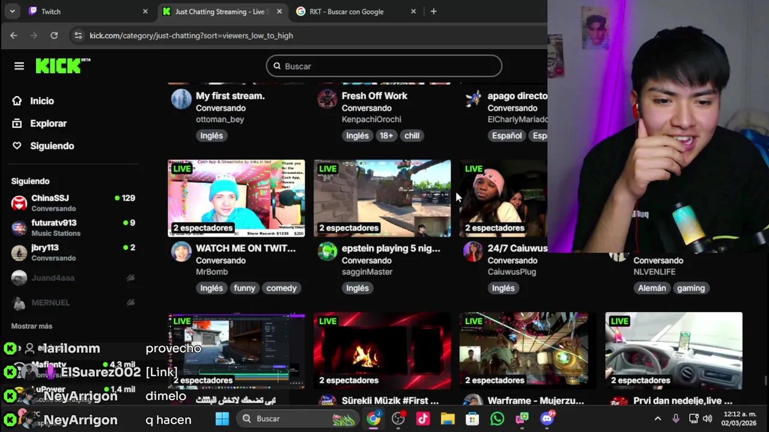Select the gaming tag under NLVENLIFE
This screenshot has width=769, height=432.
click(691, 288)
